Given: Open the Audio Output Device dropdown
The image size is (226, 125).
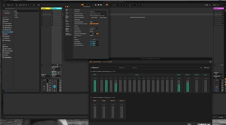Looking at the screenshot, I should click(99, 16).
